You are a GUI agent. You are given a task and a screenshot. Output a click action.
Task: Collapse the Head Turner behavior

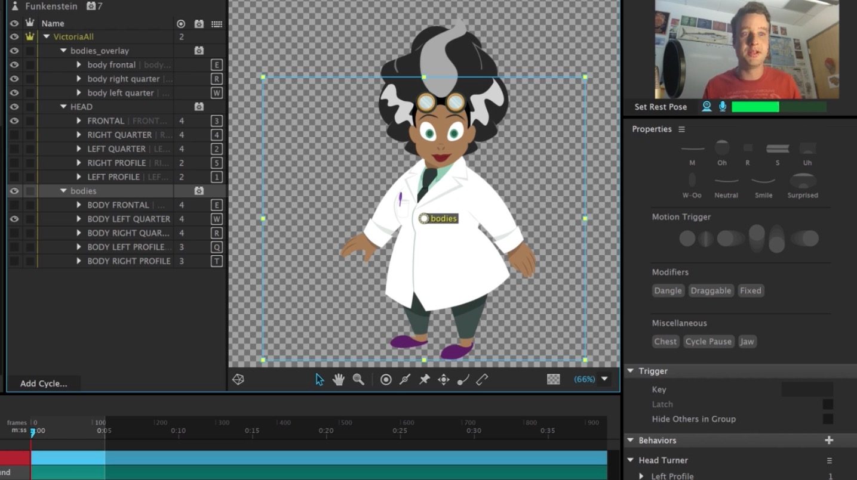click(x=630, y=460)
